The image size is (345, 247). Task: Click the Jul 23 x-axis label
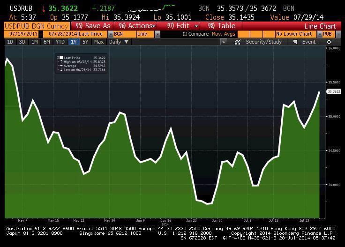coord(304,220)
